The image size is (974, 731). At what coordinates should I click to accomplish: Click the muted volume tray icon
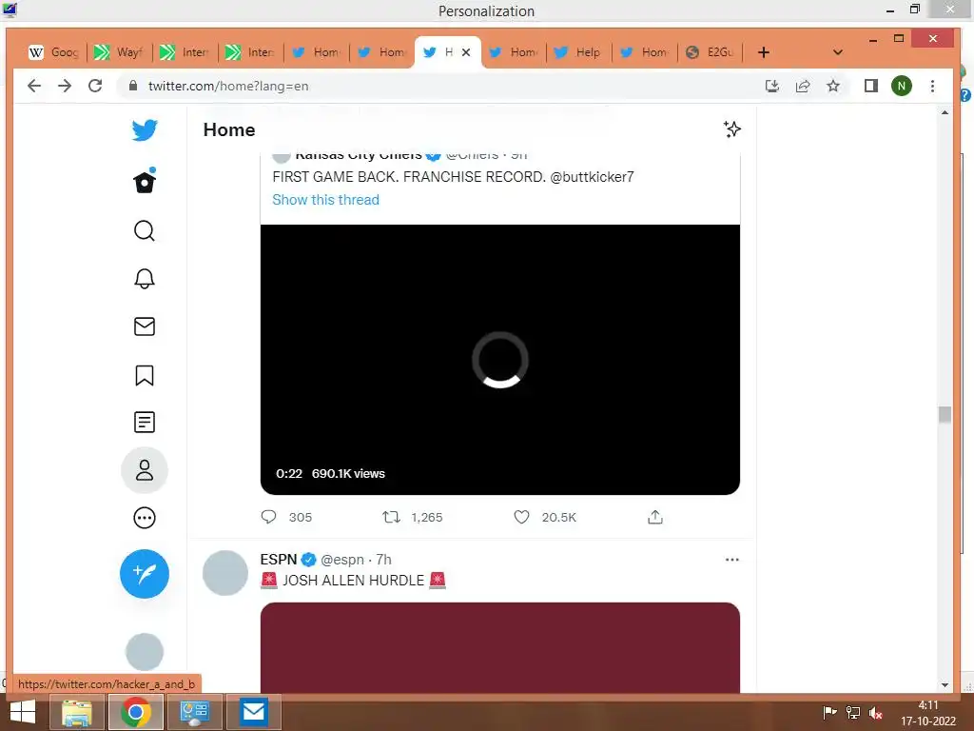(876, 713)
